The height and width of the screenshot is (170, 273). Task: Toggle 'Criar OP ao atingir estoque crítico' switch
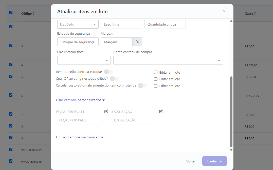click(x=114, y=79)
